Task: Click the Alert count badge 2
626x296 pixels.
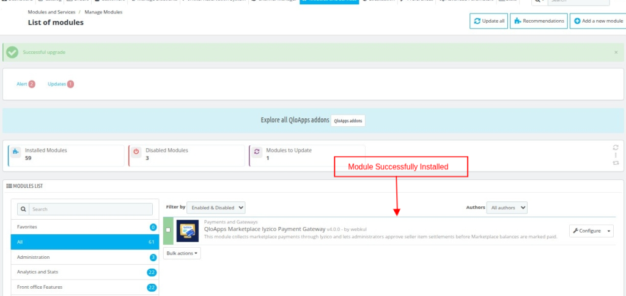Action: pyautogui.click(x=32, y=84)
